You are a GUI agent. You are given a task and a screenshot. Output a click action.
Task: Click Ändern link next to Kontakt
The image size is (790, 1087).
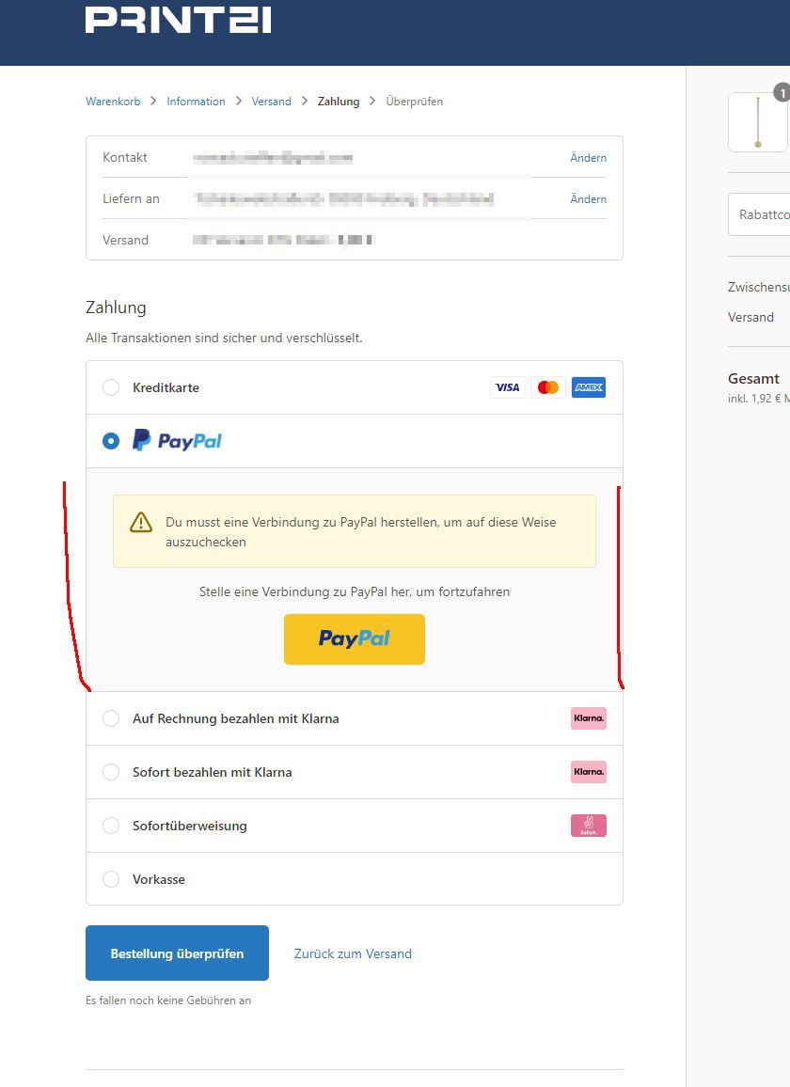pos(588,157)
